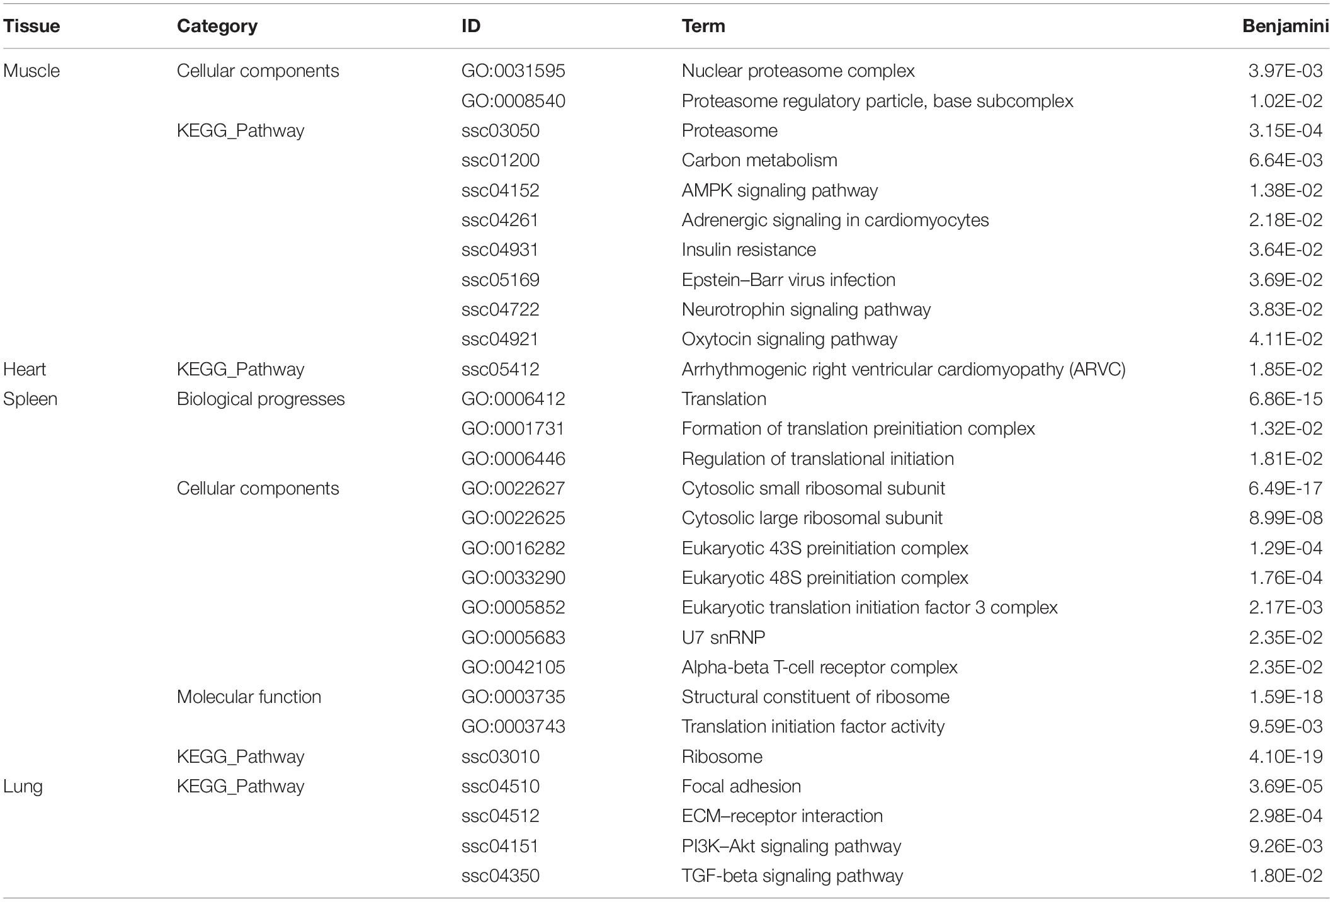Viewport: 1333px width, 902px height.
Task: Select ID GO:0005852
Action: click(513, 607)
